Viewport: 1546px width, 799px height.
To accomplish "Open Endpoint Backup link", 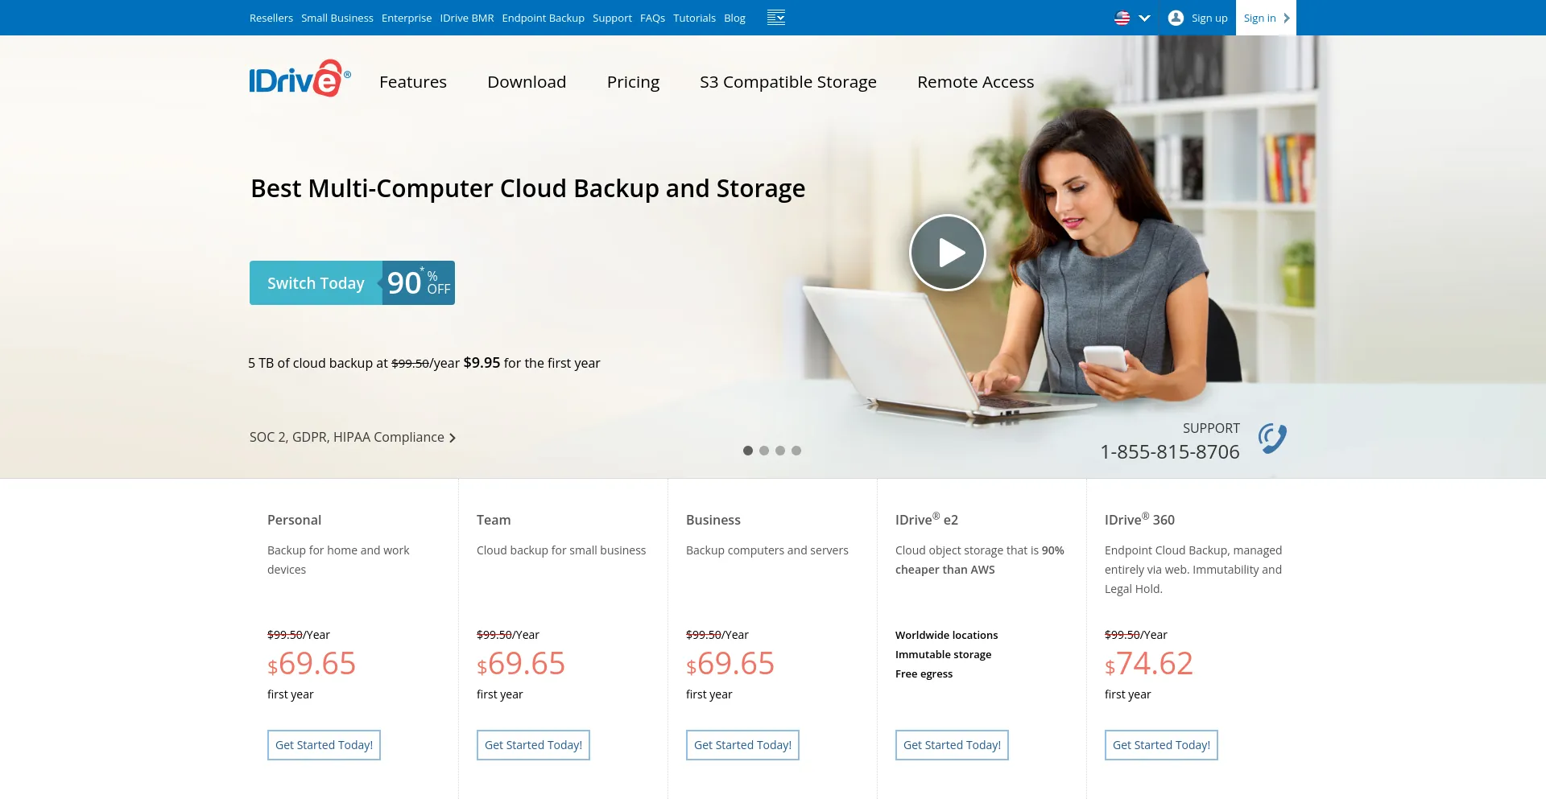I will tap(544, 18).
